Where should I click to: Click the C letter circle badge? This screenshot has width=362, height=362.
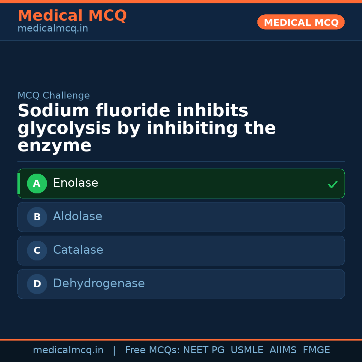tap(37, 250)
